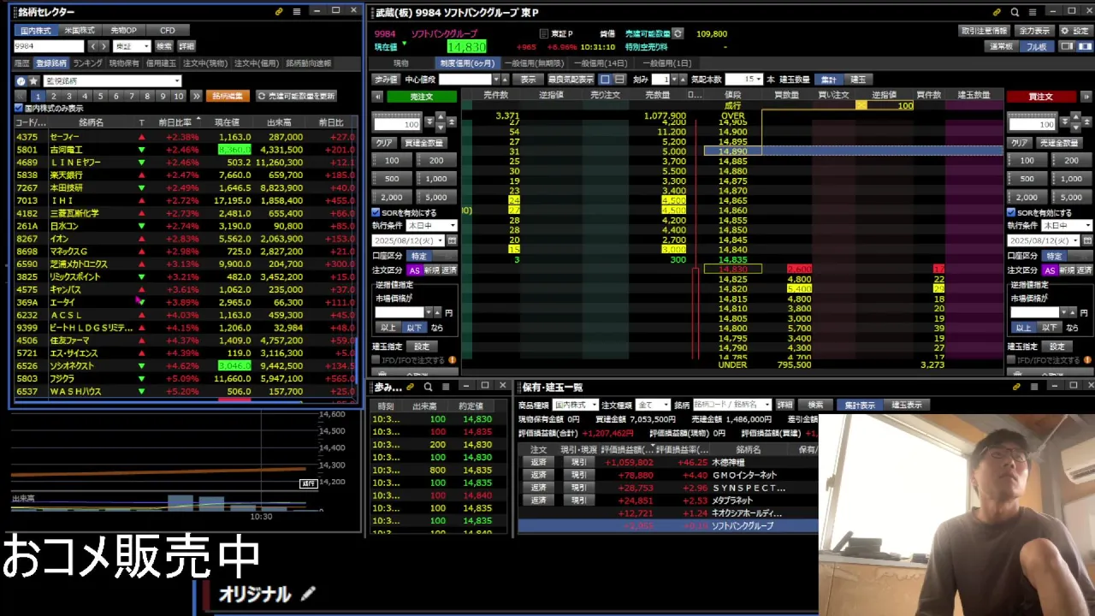
Task: Select 以下 condition in the buy panel
Action: point(1049,327)
